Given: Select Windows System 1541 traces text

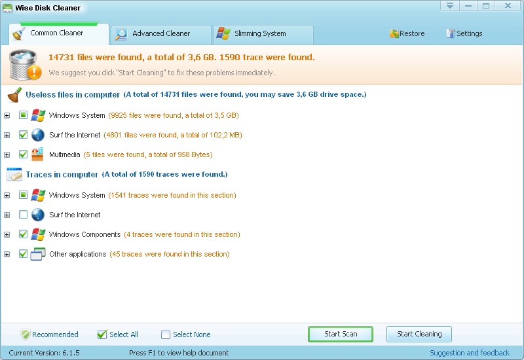Looking at the screenshot, I should (x=142, y=195).
